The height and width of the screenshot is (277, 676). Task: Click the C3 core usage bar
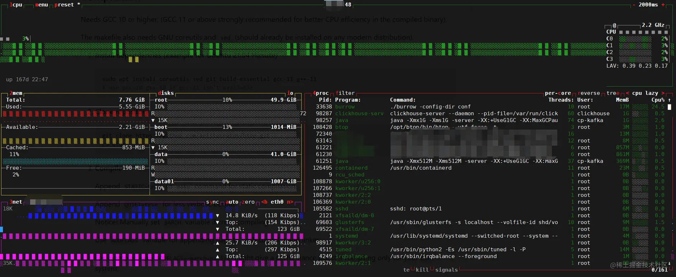coord(635,59)
